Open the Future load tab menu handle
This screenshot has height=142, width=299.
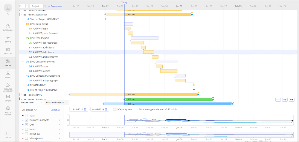pos(41,102)
